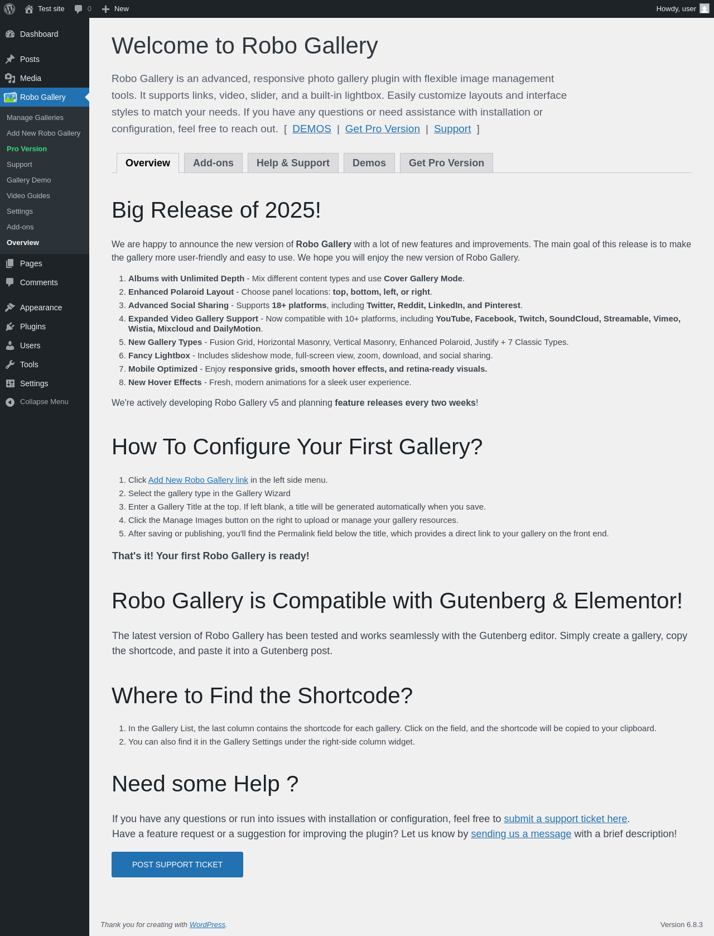Open the Howdy, user account menu
This screenshot has width=714, height=936.
pos(676,9)
